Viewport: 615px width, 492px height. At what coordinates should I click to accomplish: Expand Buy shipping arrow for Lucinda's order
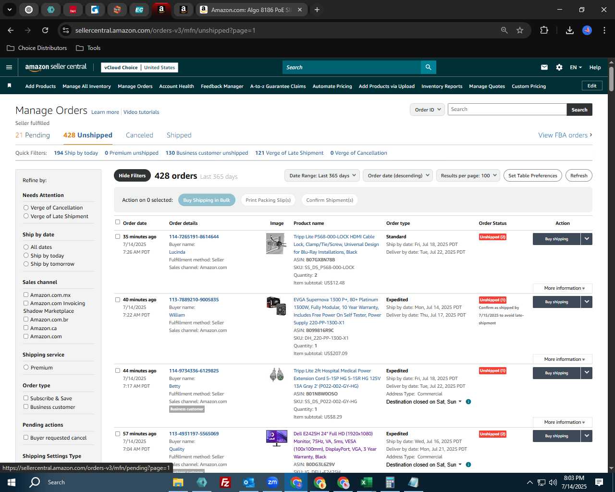pyautogui.click(x=587, y=239)
